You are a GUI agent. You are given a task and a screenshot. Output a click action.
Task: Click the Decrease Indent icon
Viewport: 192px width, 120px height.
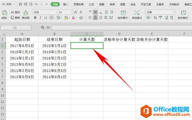click(106, 12)
